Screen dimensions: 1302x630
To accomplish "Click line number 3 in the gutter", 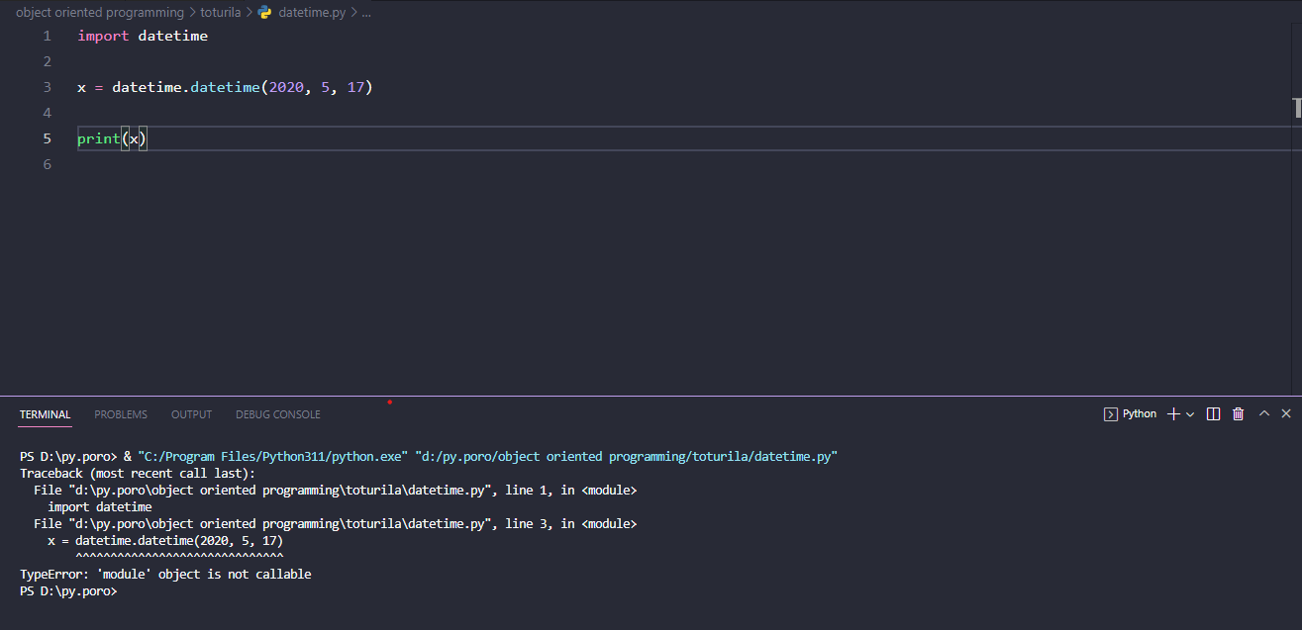I will tap(48, 87).
